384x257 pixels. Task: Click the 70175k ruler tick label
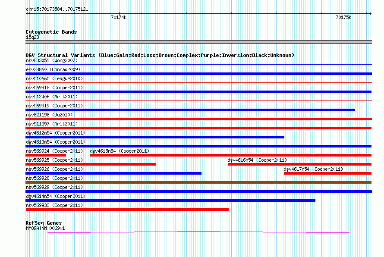tap(343, 17)
